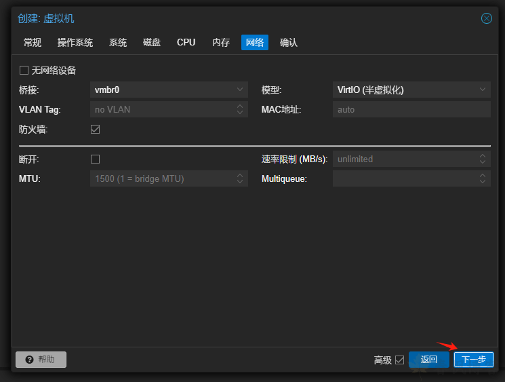Open the 模型 VirtIO model dropdown

(x=482, y=90)
